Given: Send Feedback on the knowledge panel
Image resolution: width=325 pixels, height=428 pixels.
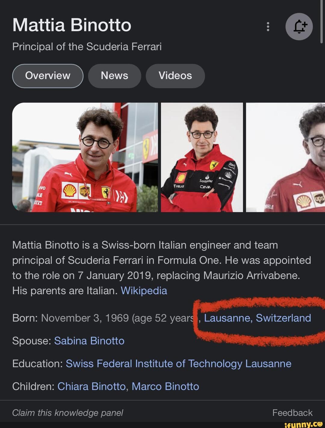Looking at the screenshot, I should [292, 413].
